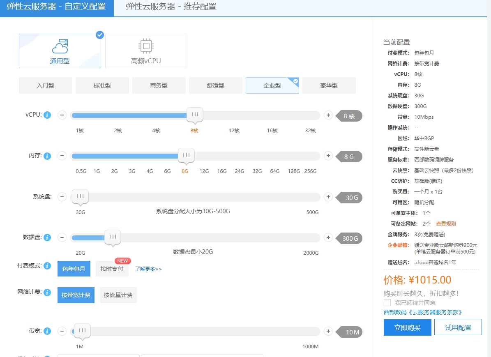This screenshot has height=357, width=491.
Task: Decrease 带宽 with the minus icon
Action: [62, 331]
